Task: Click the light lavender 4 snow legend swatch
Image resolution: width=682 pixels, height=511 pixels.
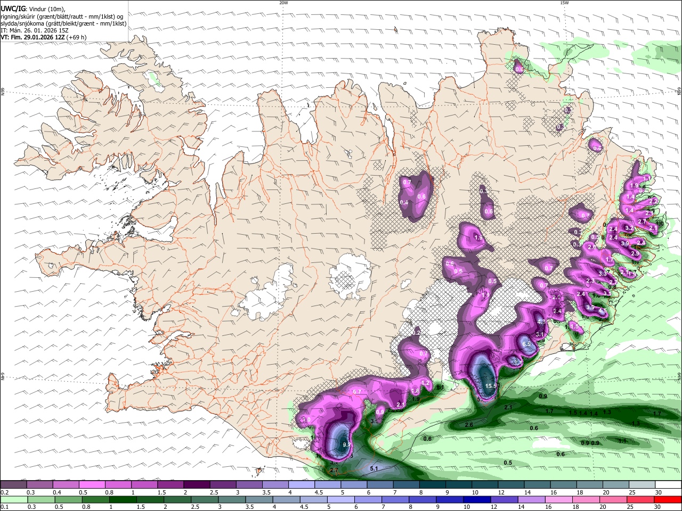Action: click(302, 485)
